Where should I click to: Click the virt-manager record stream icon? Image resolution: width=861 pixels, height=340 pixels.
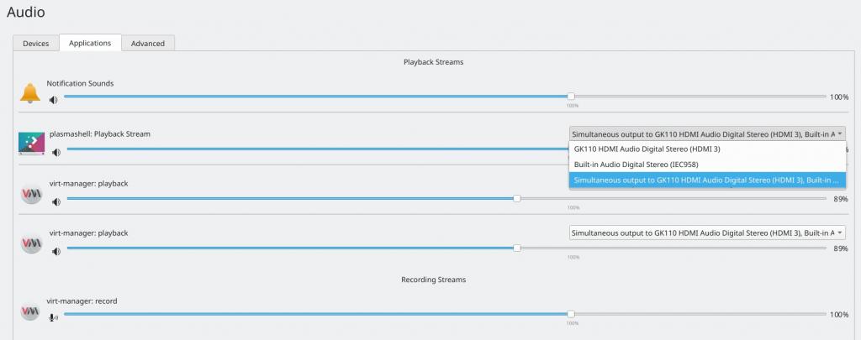click(31, 311)
